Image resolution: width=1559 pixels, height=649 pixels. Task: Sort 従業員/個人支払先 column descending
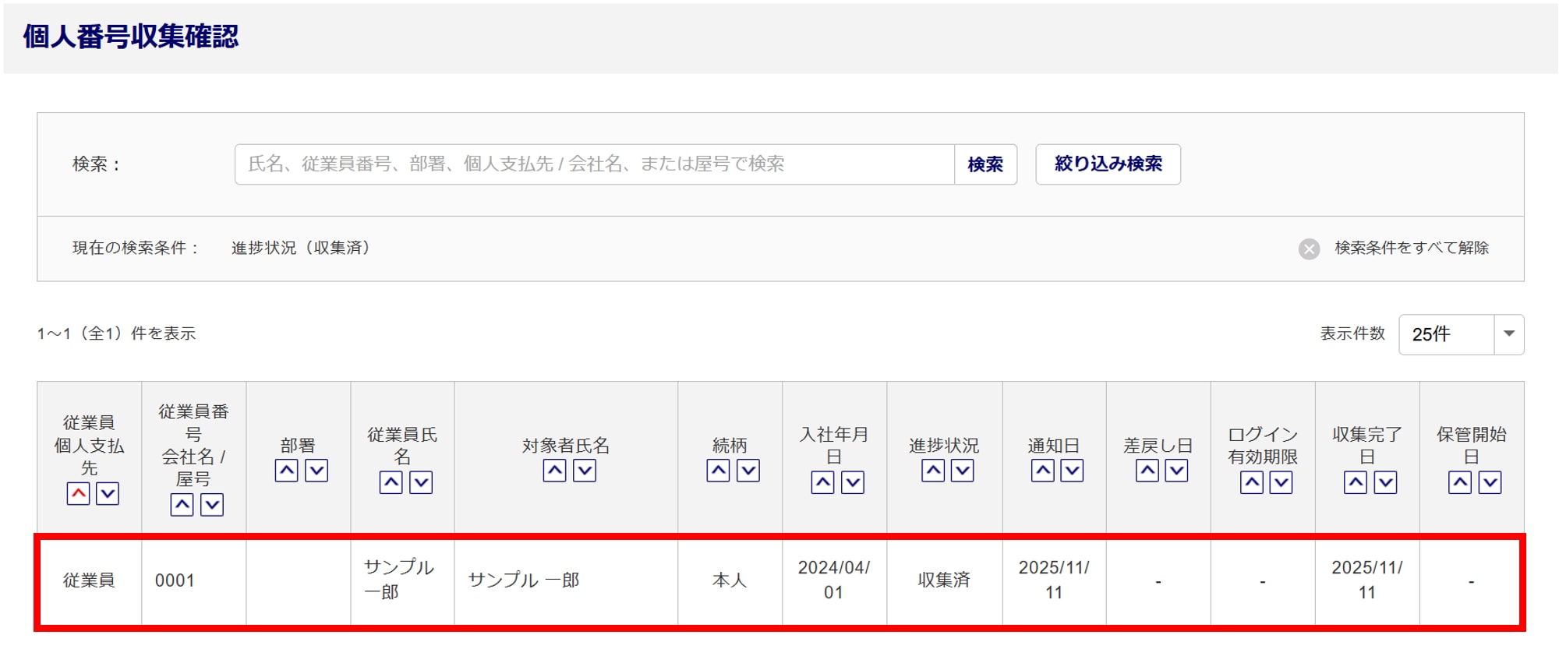click(x=108, y=494)
